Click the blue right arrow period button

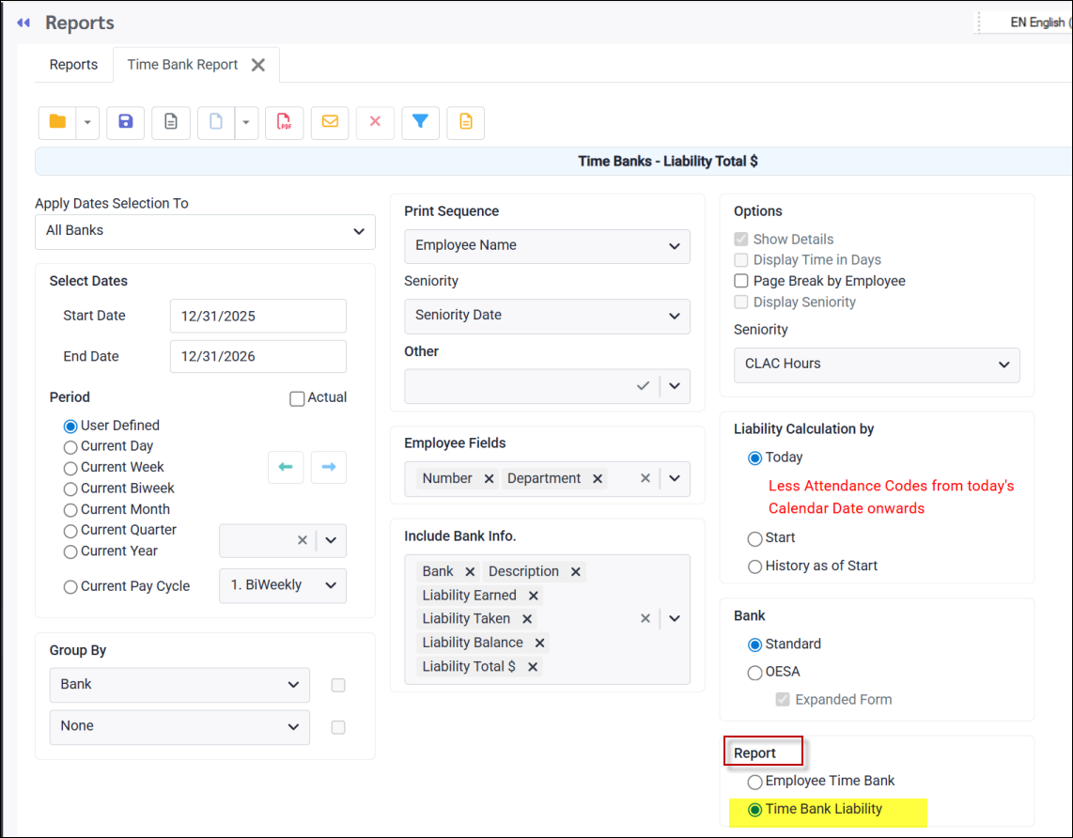(x=329, y=467)
